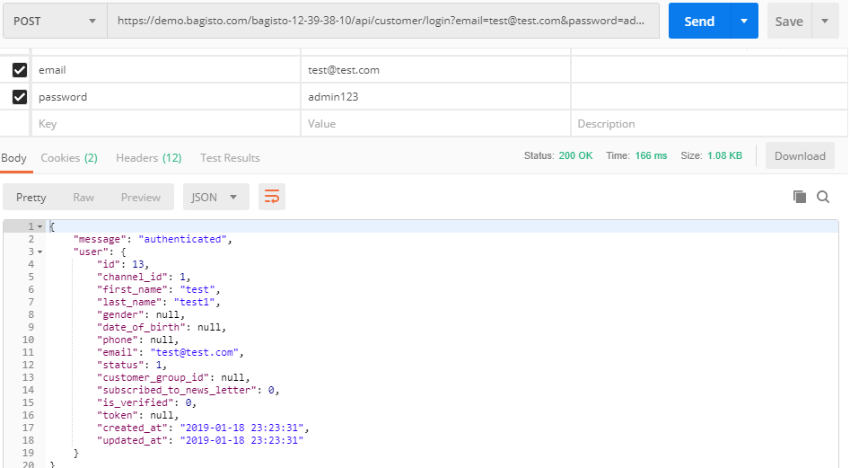The height and width of the screenshot is (468, 850).
Task: Uncheck the password parameter checkbox
Action: tap(20, 97)
